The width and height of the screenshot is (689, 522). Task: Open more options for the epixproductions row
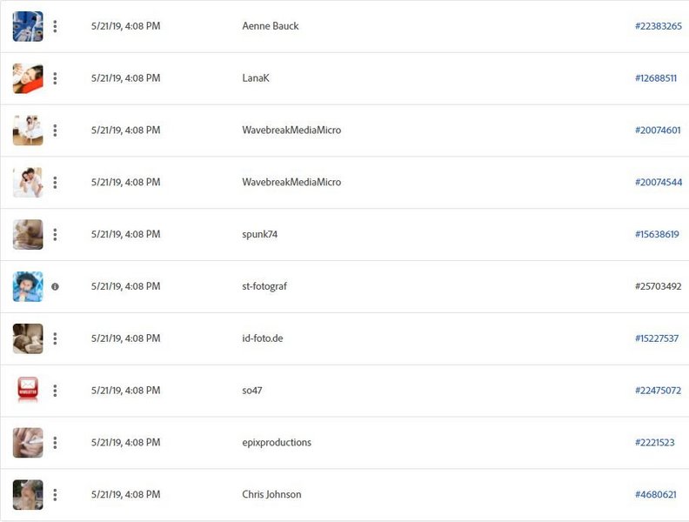pyautogui.click(x=55, y=443)
